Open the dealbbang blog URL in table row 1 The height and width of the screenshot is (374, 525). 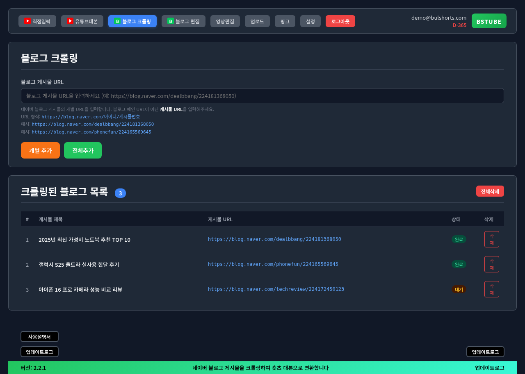click(274, 239)
